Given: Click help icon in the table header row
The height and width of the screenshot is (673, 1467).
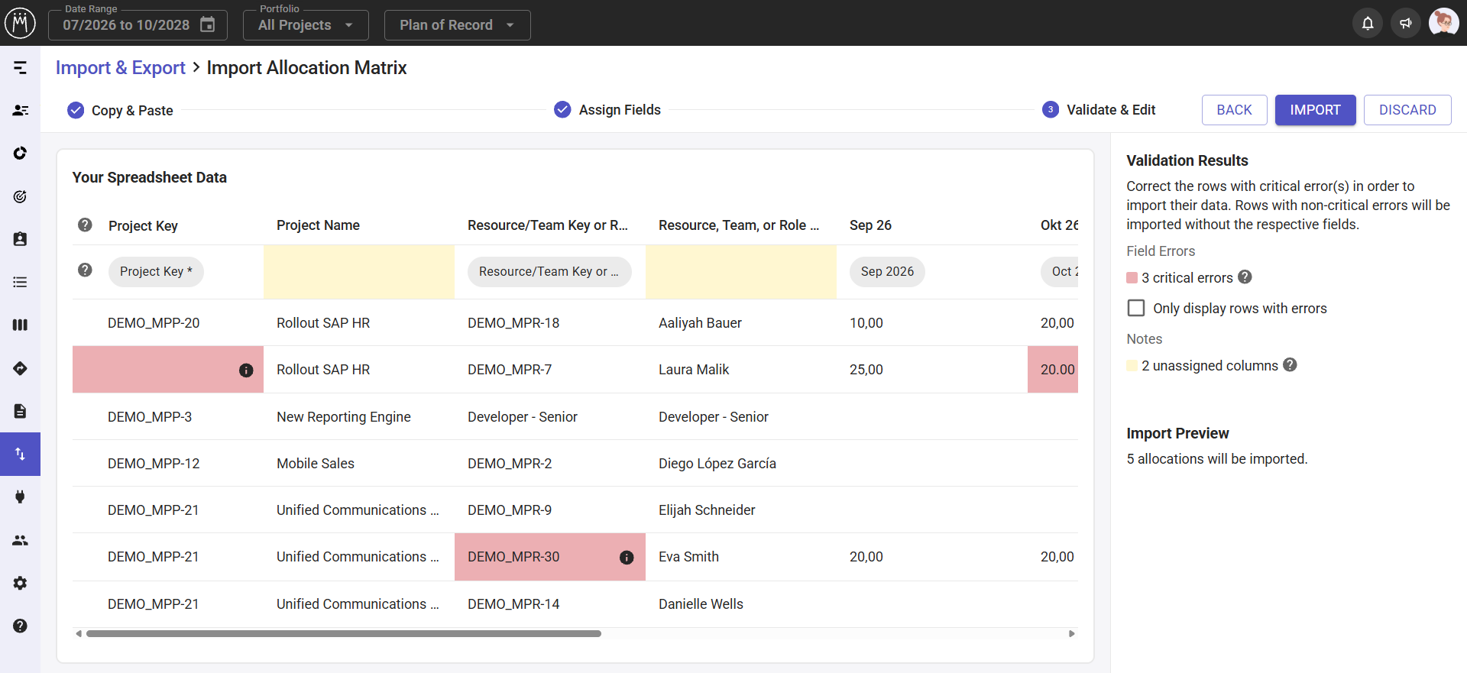Looking at the screenshot, I should click(85, 225).
